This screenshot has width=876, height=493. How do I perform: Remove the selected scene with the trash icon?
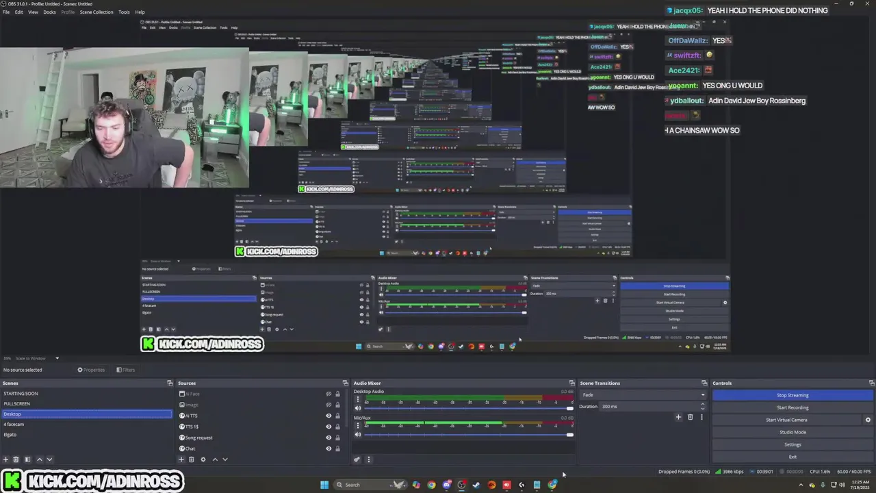coord(16,459)
